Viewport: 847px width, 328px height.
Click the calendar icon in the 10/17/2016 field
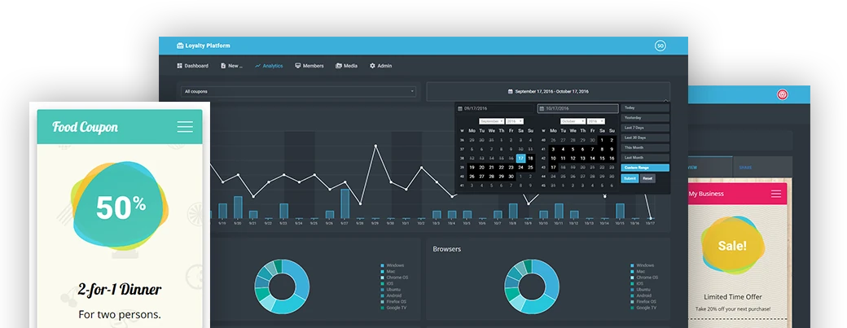click(x=542, y=108)
